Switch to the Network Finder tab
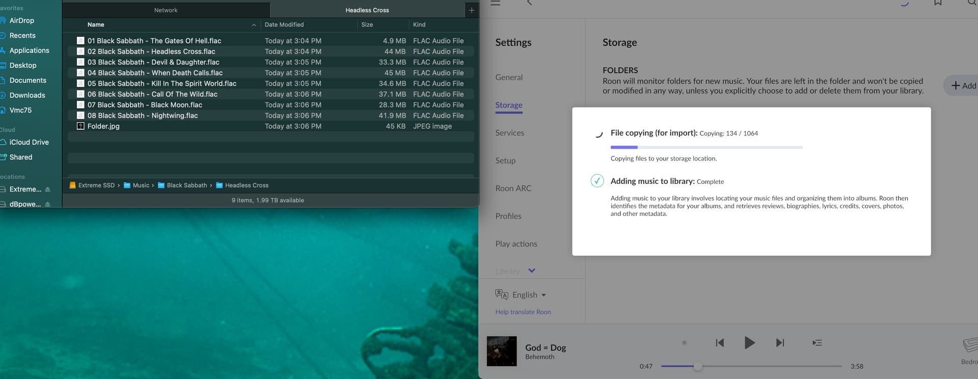Image resolution: width=978 pixels, height=379 pixels. [166, 10]
